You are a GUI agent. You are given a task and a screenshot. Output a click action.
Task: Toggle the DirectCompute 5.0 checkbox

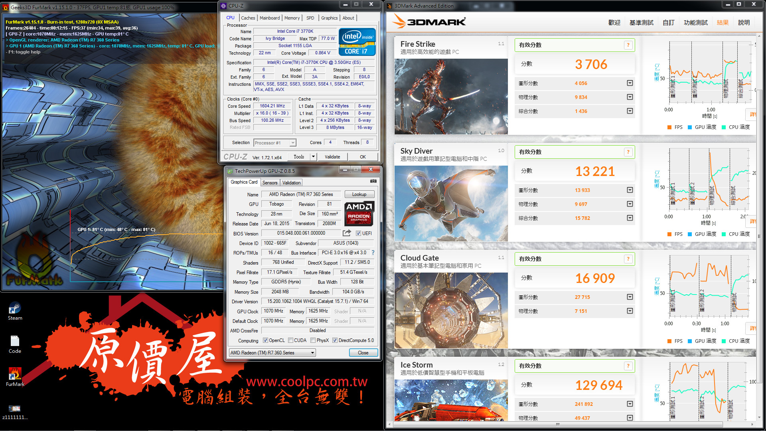click(335, 340)
